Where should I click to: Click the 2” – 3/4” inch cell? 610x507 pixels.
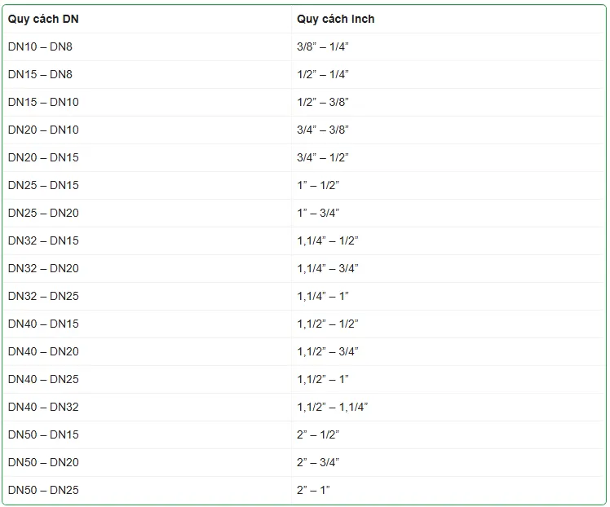pyautogui.click(x=318, y=462)
